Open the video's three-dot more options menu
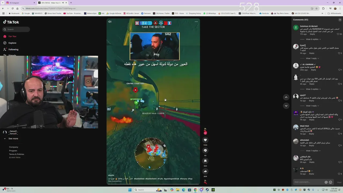Viewport: 343px width, 193px height. pos(196,22)
